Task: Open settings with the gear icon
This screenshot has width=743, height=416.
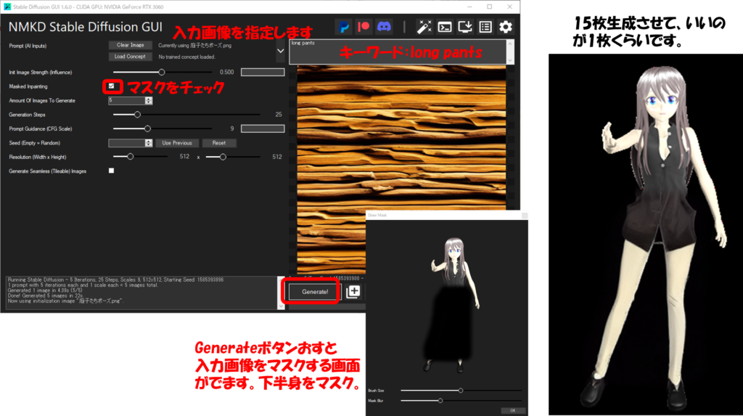Action: coord(506,27)
